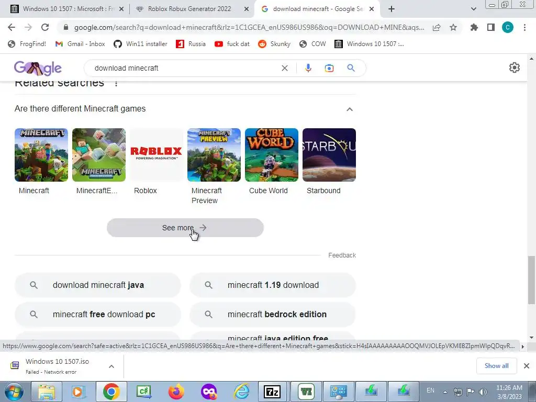Search minecraft 1.19 download suggestion
This screenshot has height=402, width=536.
(273, 285)
